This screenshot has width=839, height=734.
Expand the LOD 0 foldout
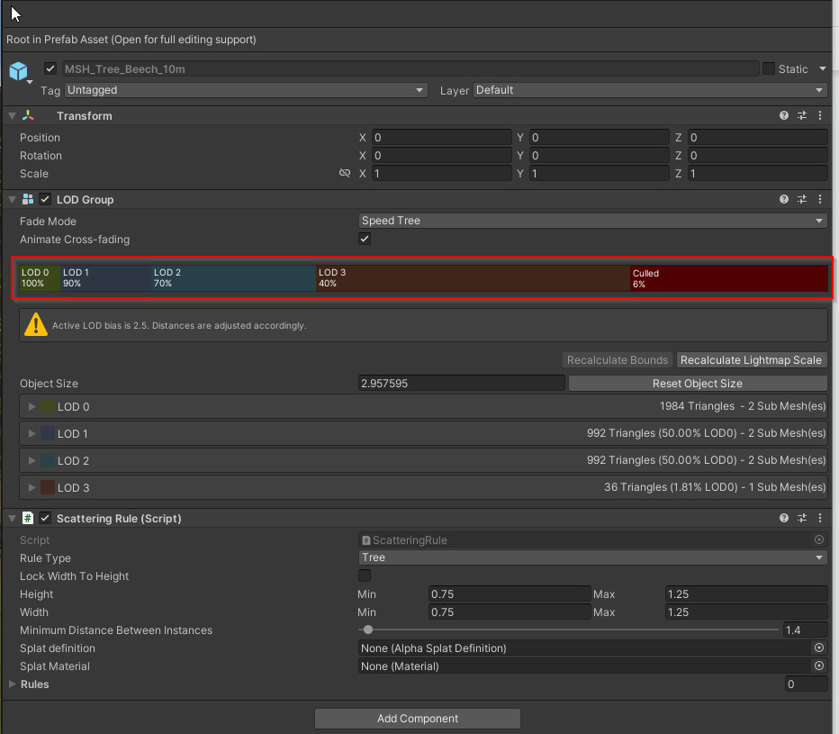32,407
